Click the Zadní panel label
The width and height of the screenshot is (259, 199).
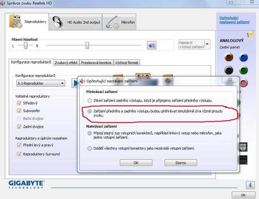click(x=230, y=47)
